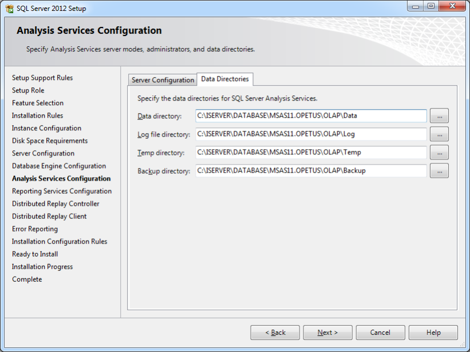Cancel the SQL Server setup
This screenshot has width=470, height=352.
click(380, 333)
